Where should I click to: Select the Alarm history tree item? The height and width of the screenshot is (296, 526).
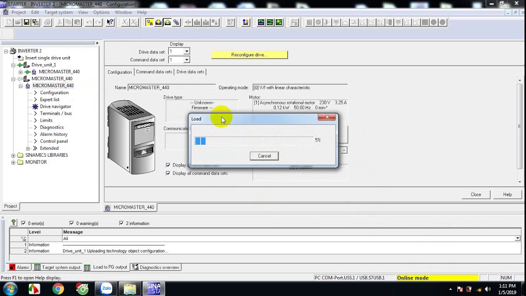coord(54,134)
